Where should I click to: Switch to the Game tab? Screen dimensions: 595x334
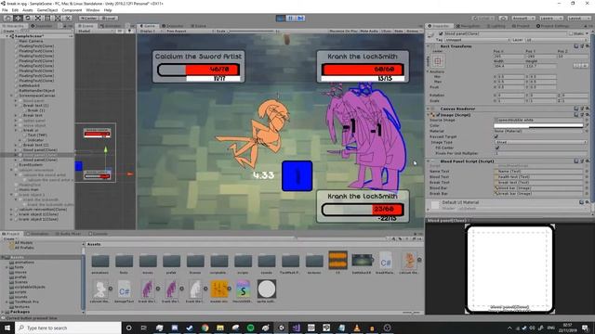click(148, 26)
